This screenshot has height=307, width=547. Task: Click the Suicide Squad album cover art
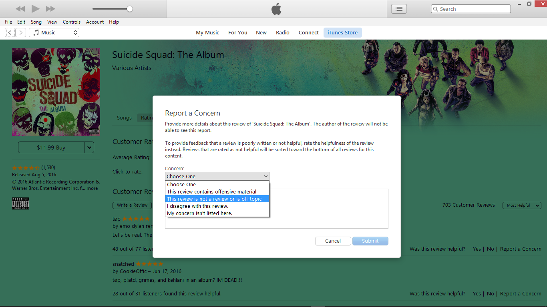pyautogui.click(x=56, y=92)
